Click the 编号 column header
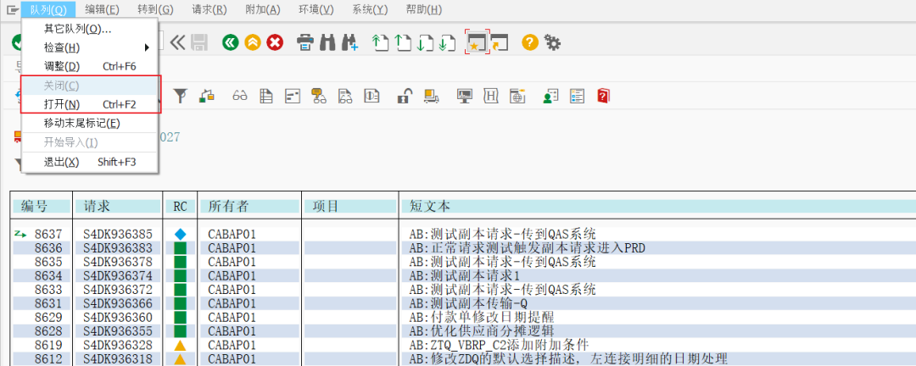The height and width of the screenshot is (366, 916). [x=42, y=206]
